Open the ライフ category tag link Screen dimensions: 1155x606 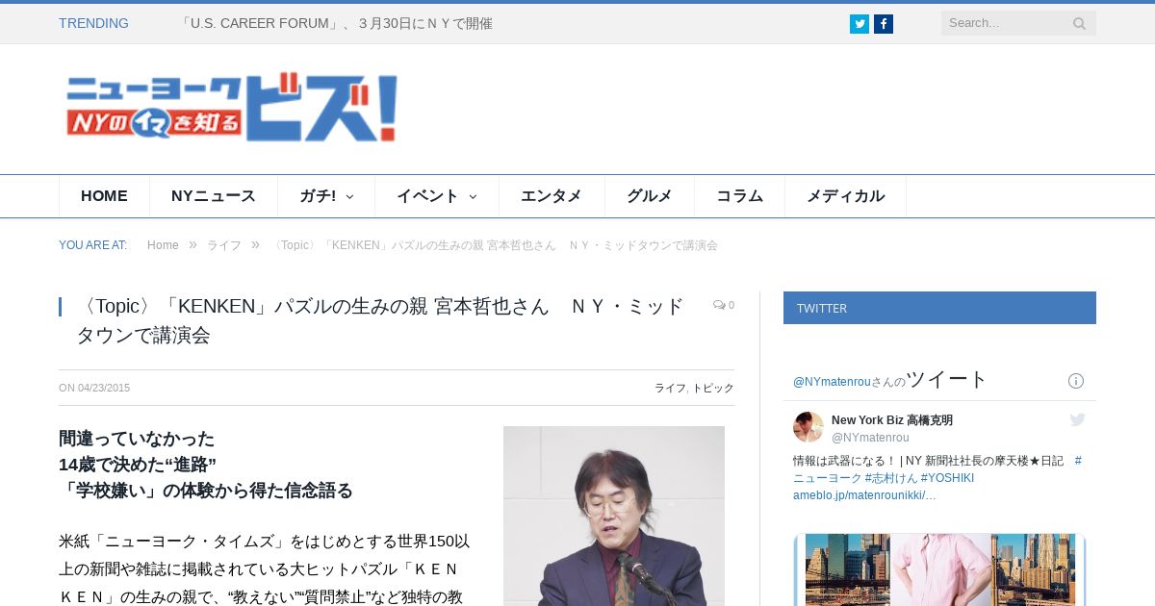coord(670,388)
